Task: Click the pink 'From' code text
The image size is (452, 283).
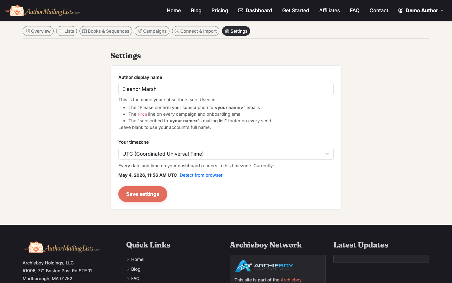Action: (x=142, y=114)
